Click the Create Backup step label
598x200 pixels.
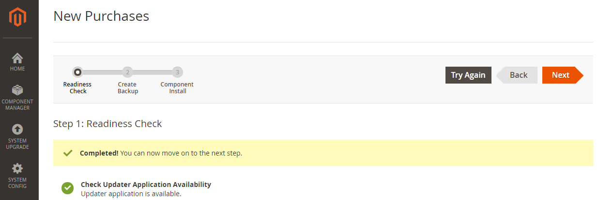(x=128, y=88)
